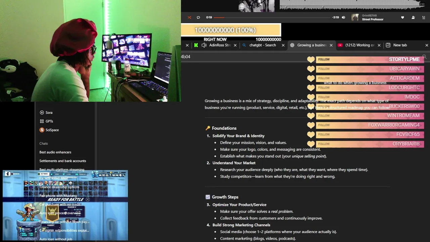Click the large track artwork above player
Viewport: 430px width, 242px height.
point(257,6)
